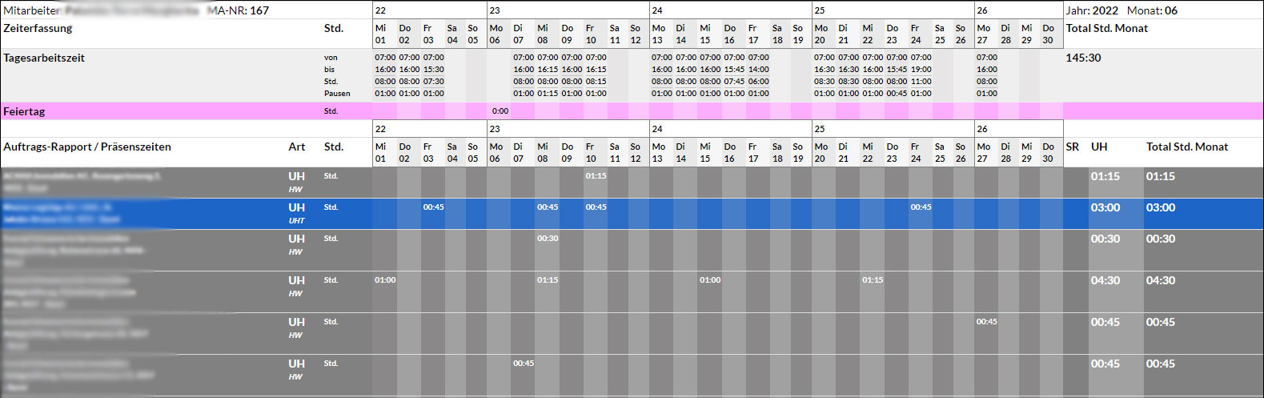Select the highlighted blue row's 03:00 UH total
The width and height of the screenshot is (1264, 398).
(x=1105, y=207)
